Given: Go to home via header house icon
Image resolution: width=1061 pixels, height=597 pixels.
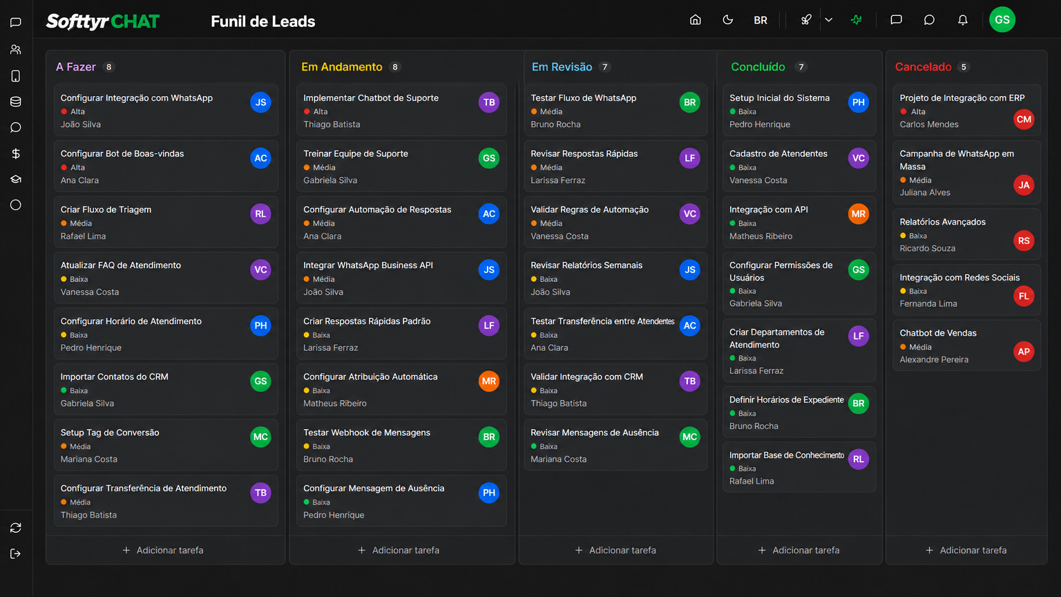Looking at the screenshot, I should 696,20.
